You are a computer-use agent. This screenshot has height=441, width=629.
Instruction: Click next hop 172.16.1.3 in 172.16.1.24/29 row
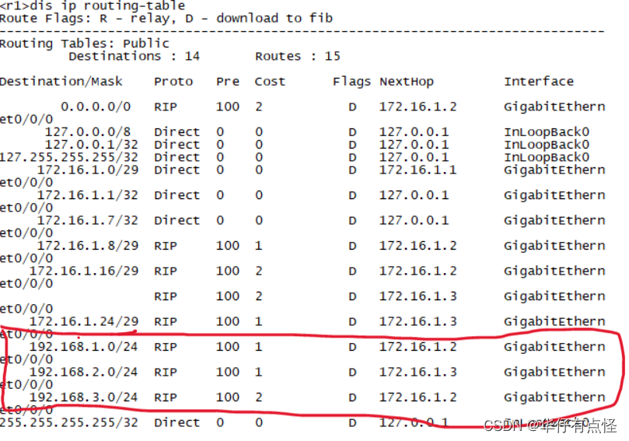(x=418, y=321)
